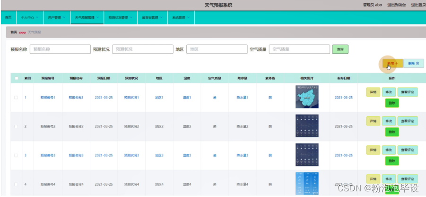Click the green 查询 button

coord(340,49)
